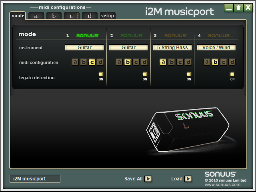
Task: Choose midi configuration b for mode 1
Action: tap(84, 62)
